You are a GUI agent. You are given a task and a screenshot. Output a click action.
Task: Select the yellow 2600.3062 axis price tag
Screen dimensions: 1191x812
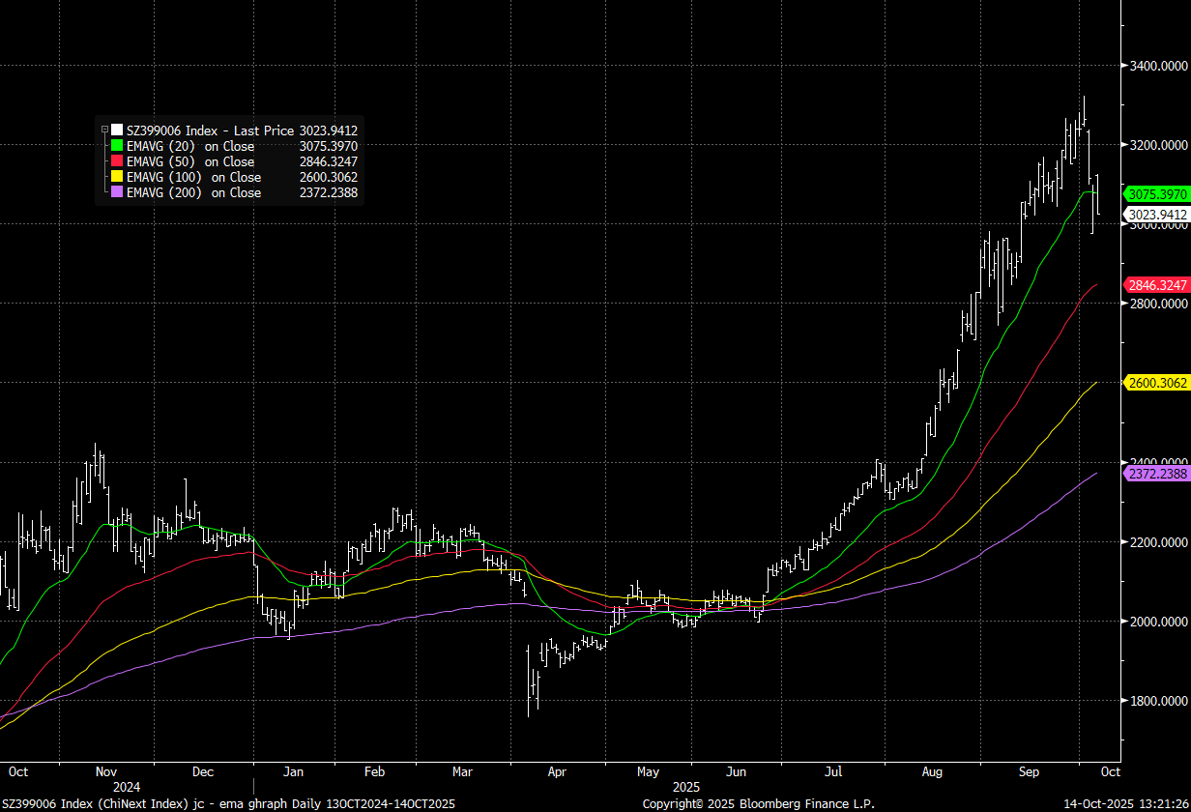click(x=1157, y=383)
